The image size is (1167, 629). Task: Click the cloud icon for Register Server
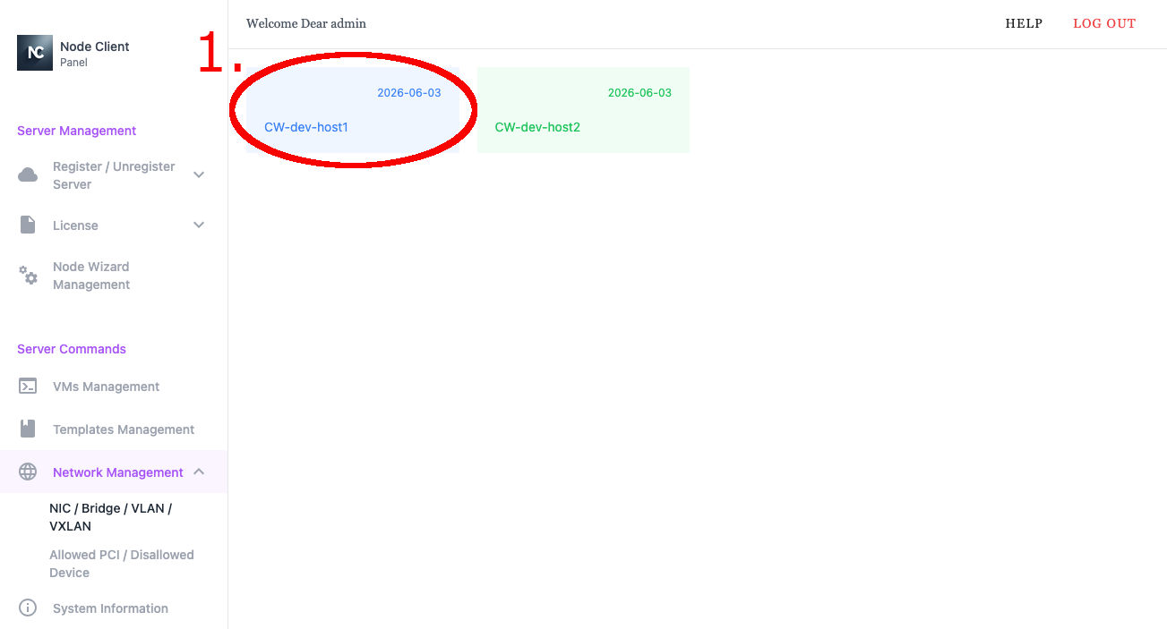[28, 175]
